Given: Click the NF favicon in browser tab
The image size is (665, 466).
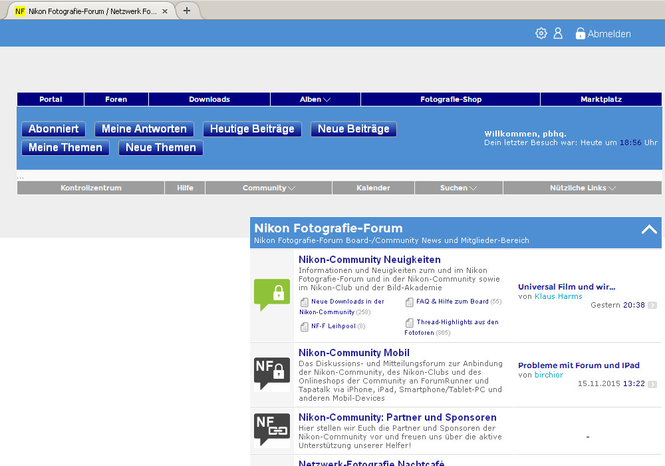Looking at the screenshot, I should click(x=20, y=11).
